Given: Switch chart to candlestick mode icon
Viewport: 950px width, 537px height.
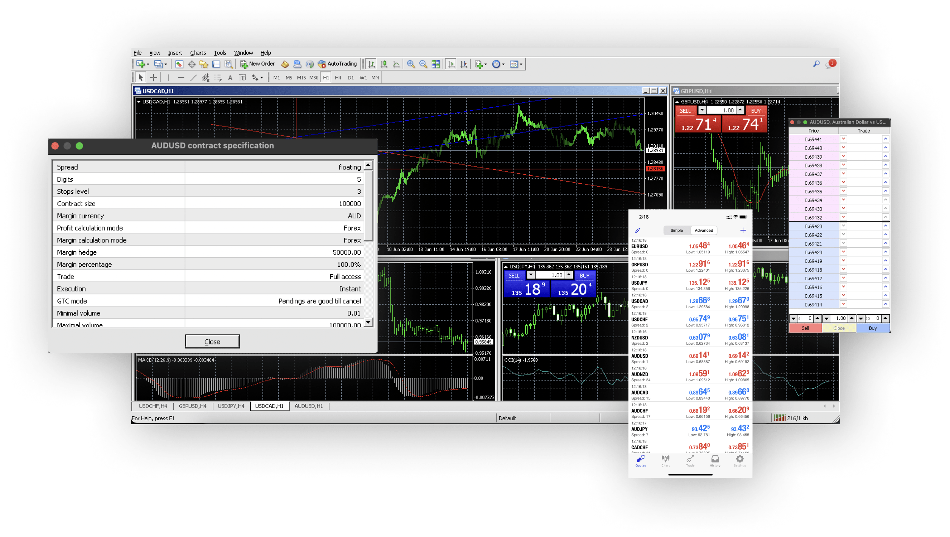Looking at the screenshot, I should pyautogui.click(x=384, y=64).
